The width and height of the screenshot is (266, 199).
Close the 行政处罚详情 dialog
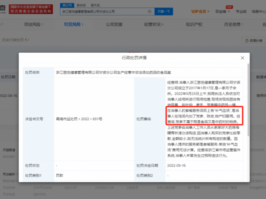click(242, 58)
